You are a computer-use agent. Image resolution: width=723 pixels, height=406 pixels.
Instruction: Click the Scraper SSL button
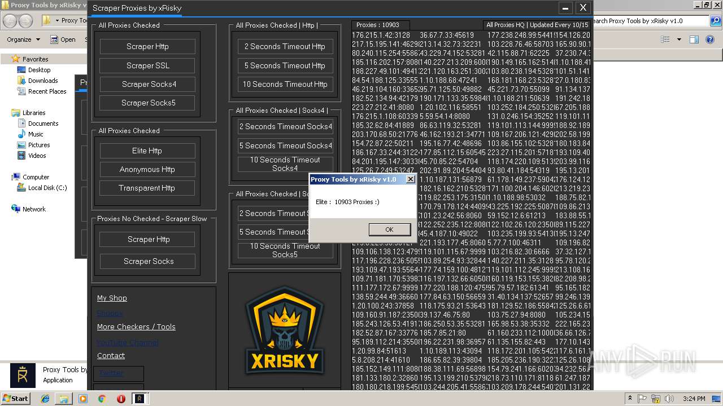tap(147, 65)
